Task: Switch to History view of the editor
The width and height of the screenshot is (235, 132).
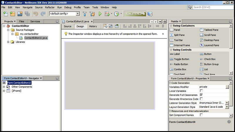Action: pos(93,26)
